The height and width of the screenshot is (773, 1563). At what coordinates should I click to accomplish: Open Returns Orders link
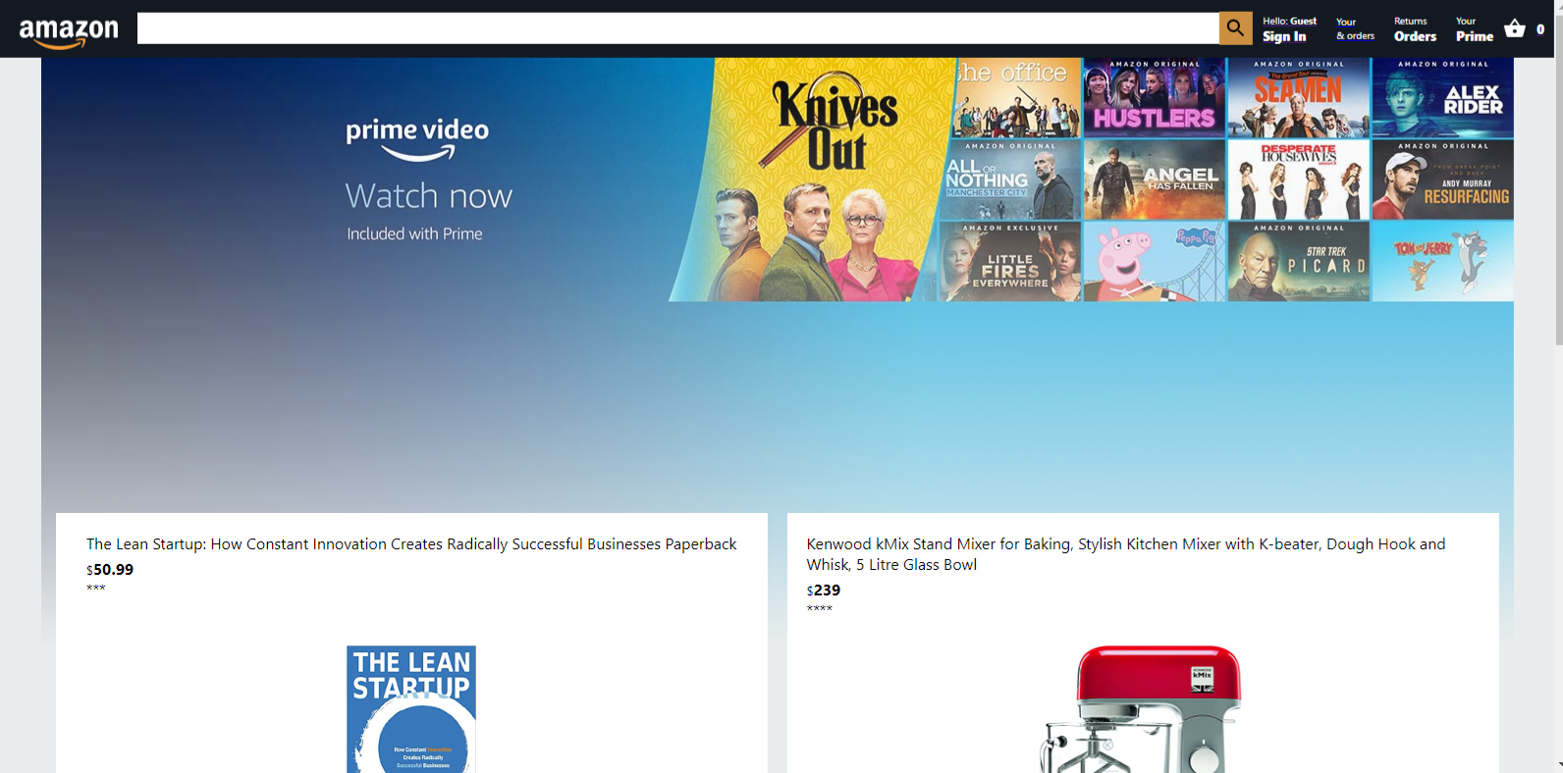pyautogui.click(x=1415, y=28)
